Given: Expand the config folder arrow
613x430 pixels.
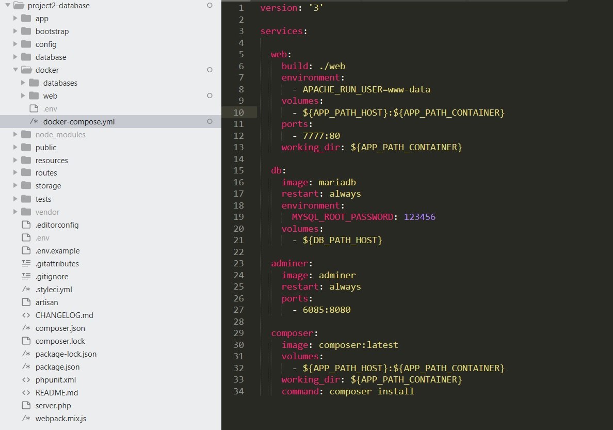Looking at the screenshot, I should [15, 44].
